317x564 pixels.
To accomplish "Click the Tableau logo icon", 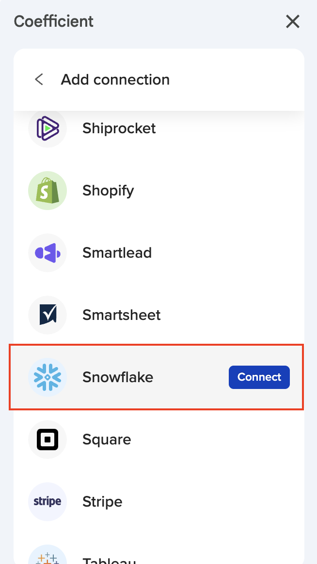I will 48,557.
